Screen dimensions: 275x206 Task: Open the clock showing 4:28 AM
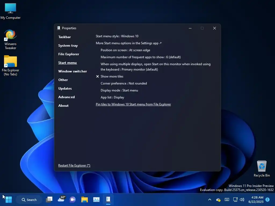[x=256, y=200]
